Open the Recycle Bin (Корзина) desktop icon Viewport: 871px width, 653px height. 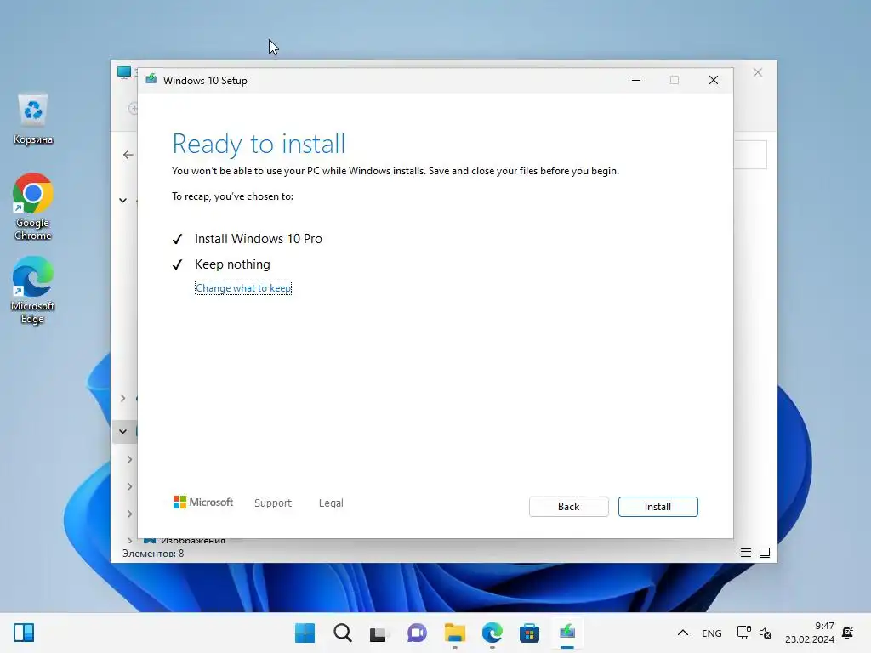pos(33,119)
